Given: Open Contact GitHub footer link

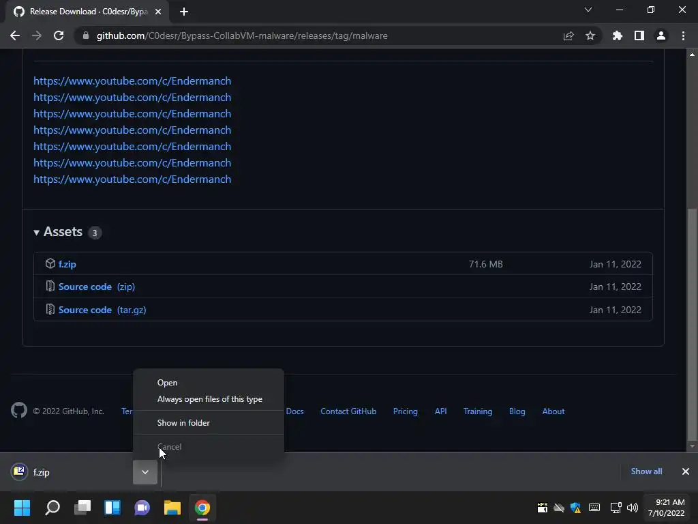Looking at the screenshot, I should [x=348, y=411].
